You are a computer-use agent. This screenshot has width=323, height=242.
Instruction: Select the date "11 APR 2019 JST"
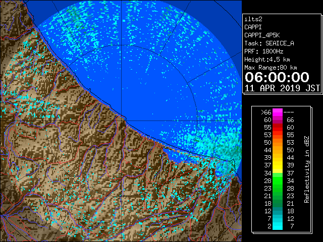(x=282, y=88)
